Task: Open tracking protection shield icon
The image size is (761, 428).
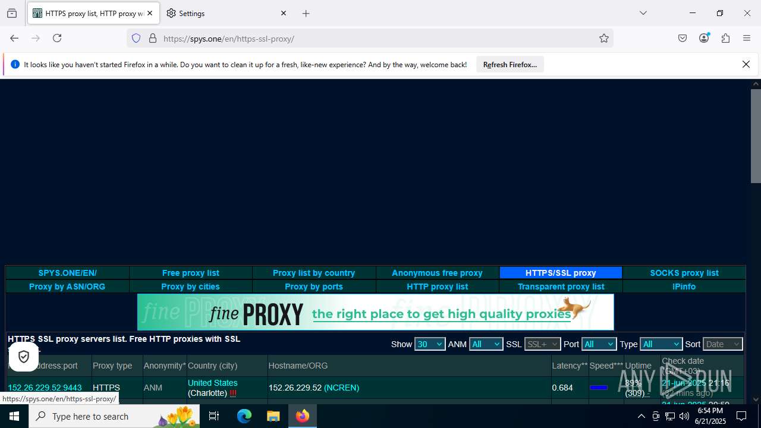Action: pyautogui.click(x=136, y=38)
